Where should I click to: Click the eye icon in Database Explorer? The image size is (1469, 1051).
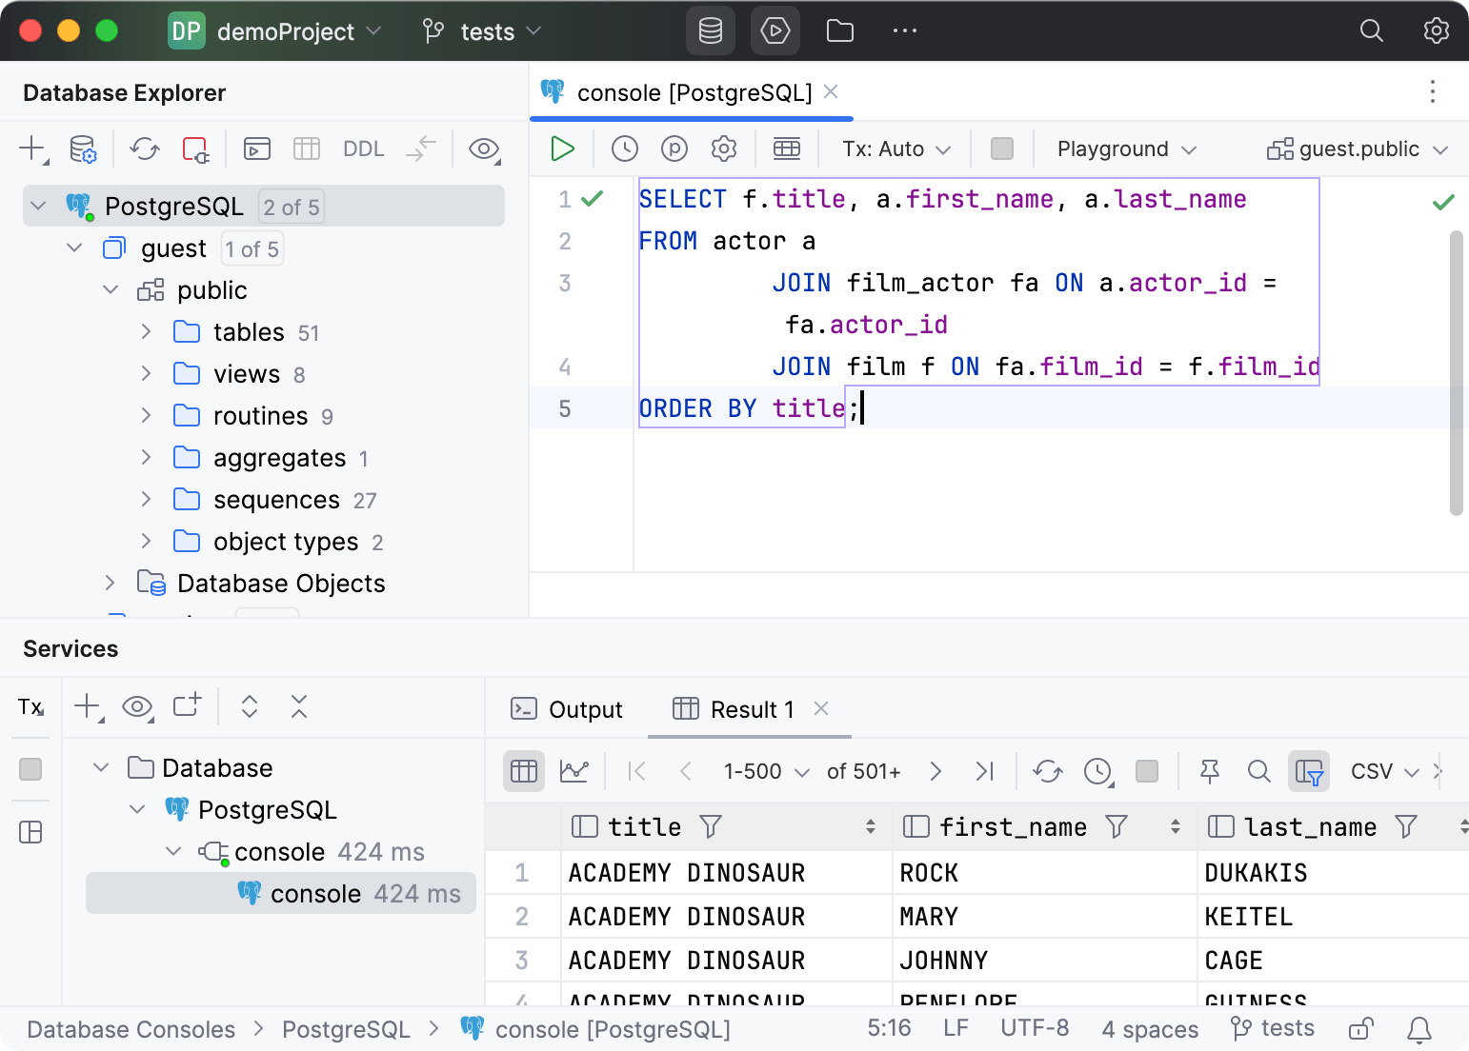(483, 149)
